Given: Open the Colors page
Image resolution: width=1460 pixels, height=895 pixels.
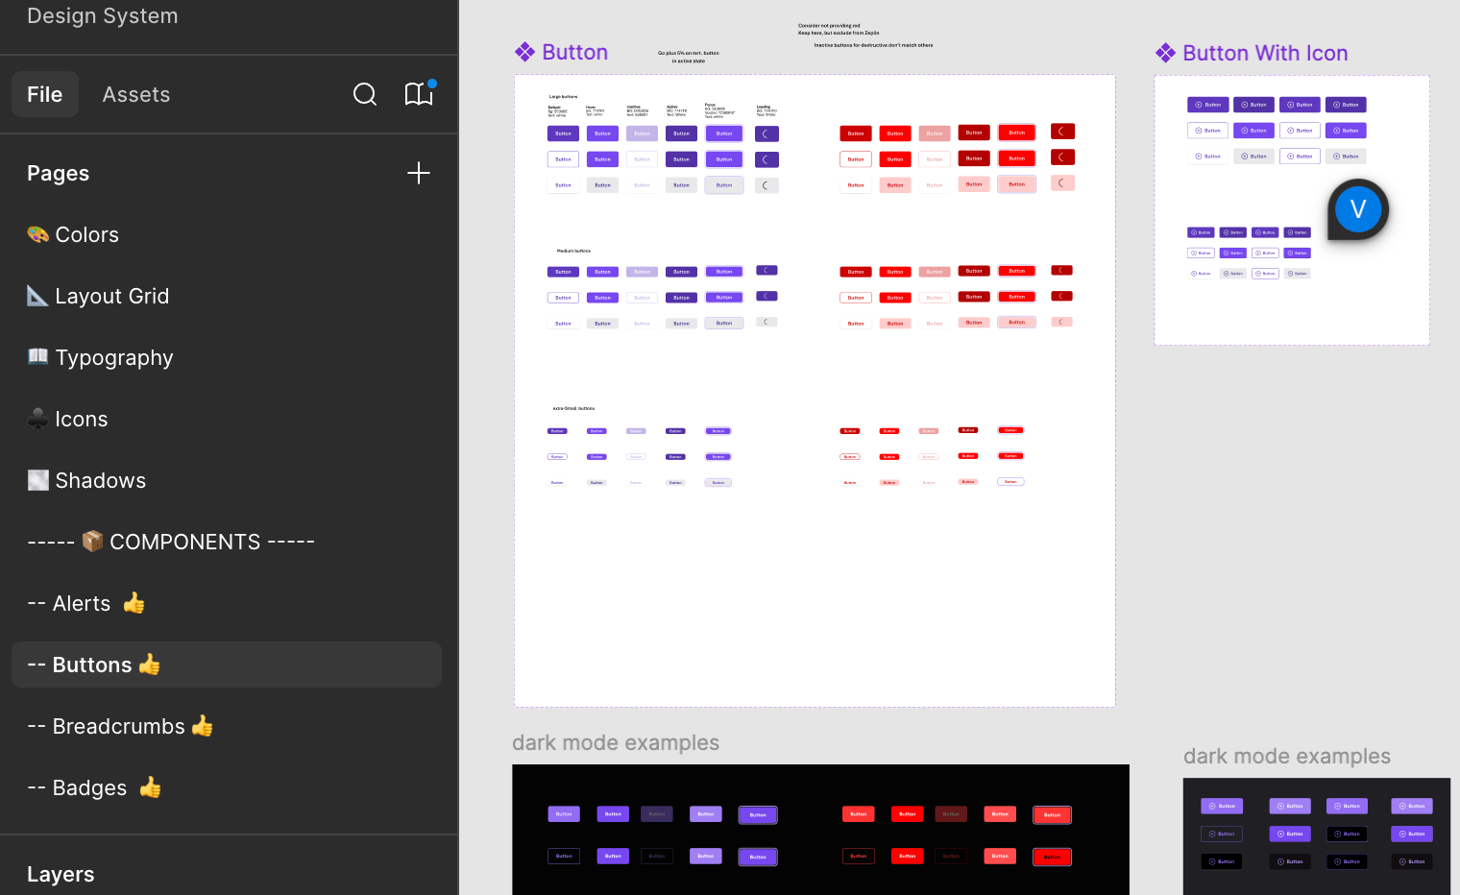Looking at the screenshot, I should tap(227, 234).
